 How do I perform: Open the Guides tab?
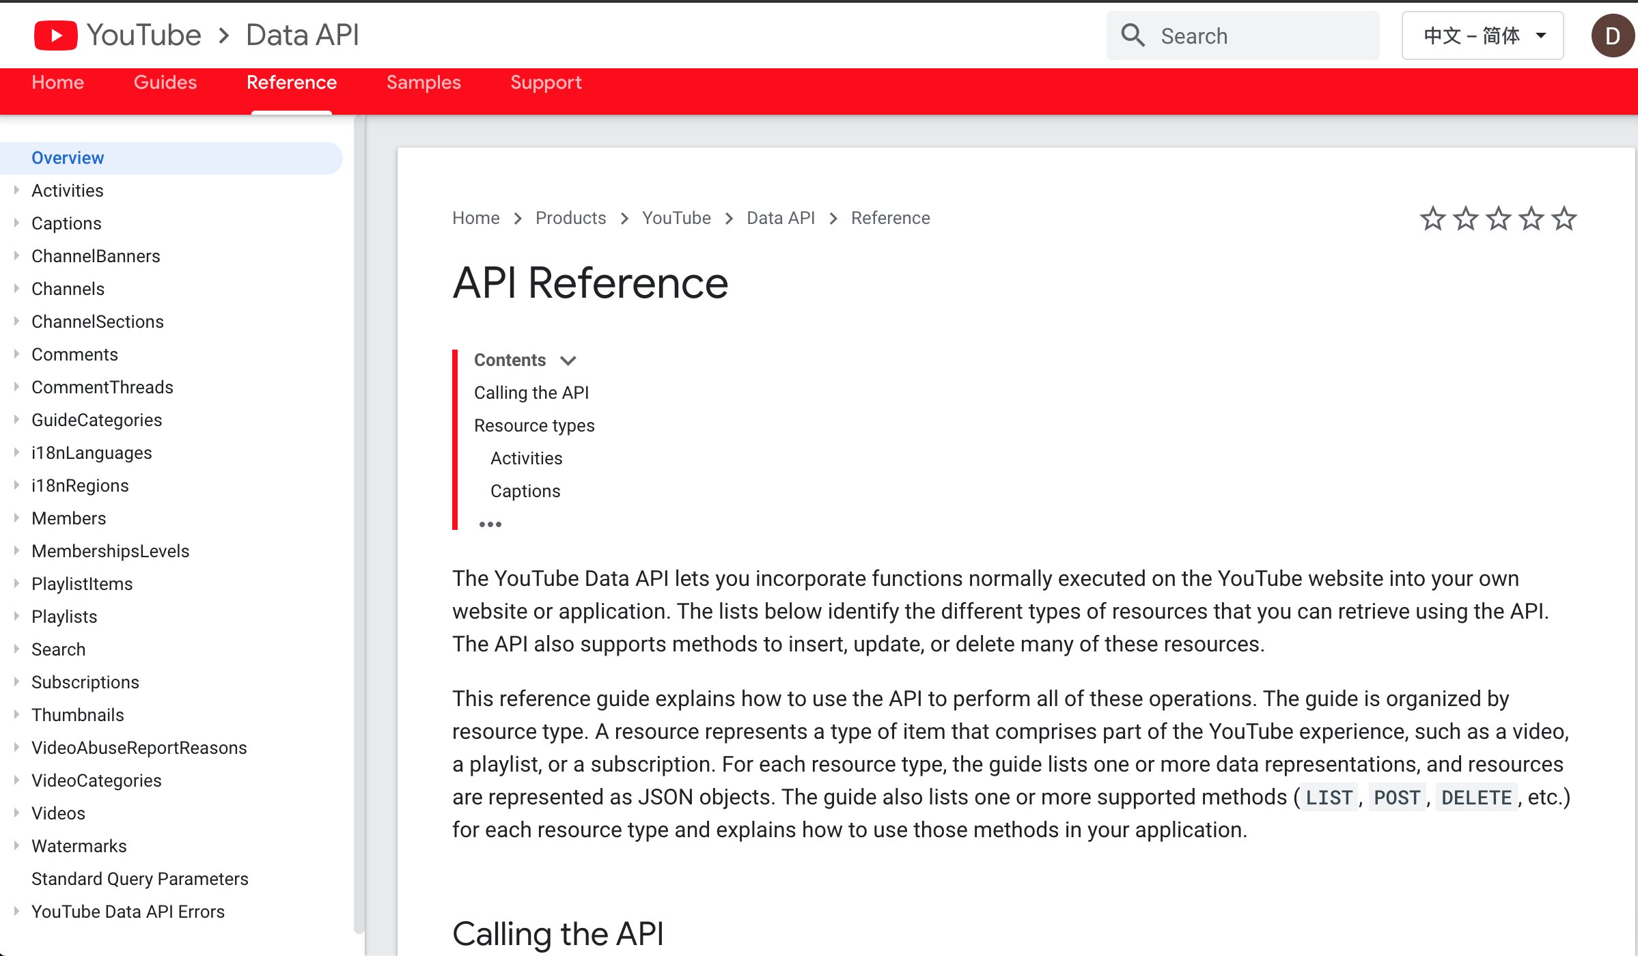[x=165, y=83]
